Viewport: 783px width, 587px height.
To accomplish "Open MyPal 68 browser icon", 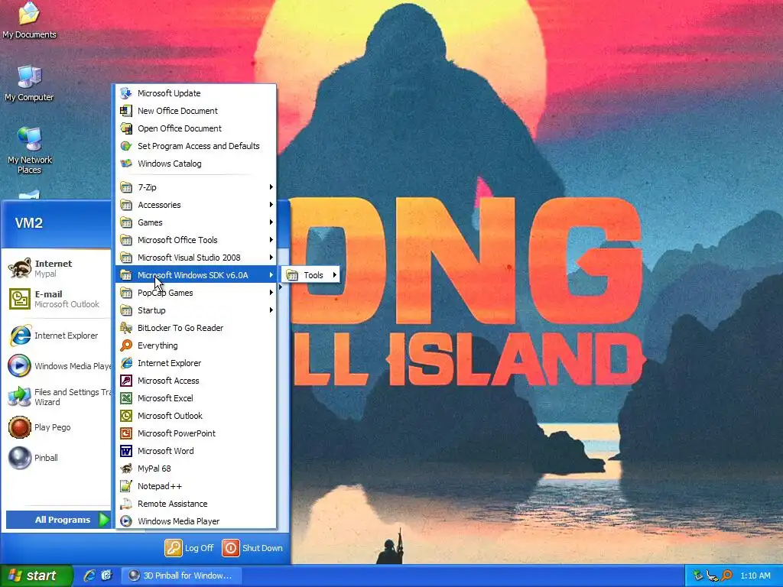I will point(126,469).
